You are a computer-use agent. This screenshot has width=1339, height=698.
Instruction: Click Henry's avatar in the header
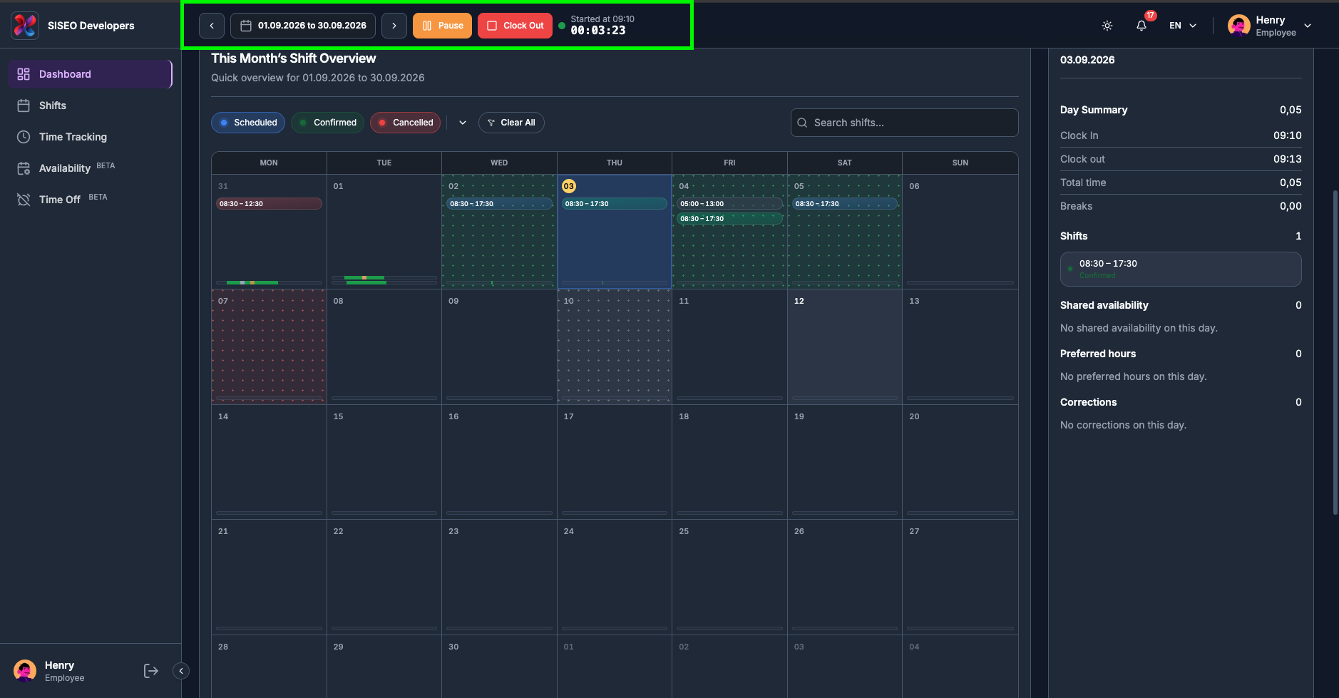coord(1239,26)
